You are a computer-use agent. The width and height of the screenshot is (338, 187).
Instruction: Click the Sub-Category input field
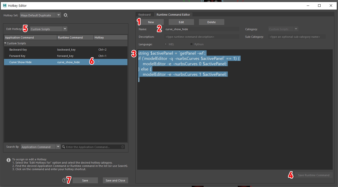297,37
